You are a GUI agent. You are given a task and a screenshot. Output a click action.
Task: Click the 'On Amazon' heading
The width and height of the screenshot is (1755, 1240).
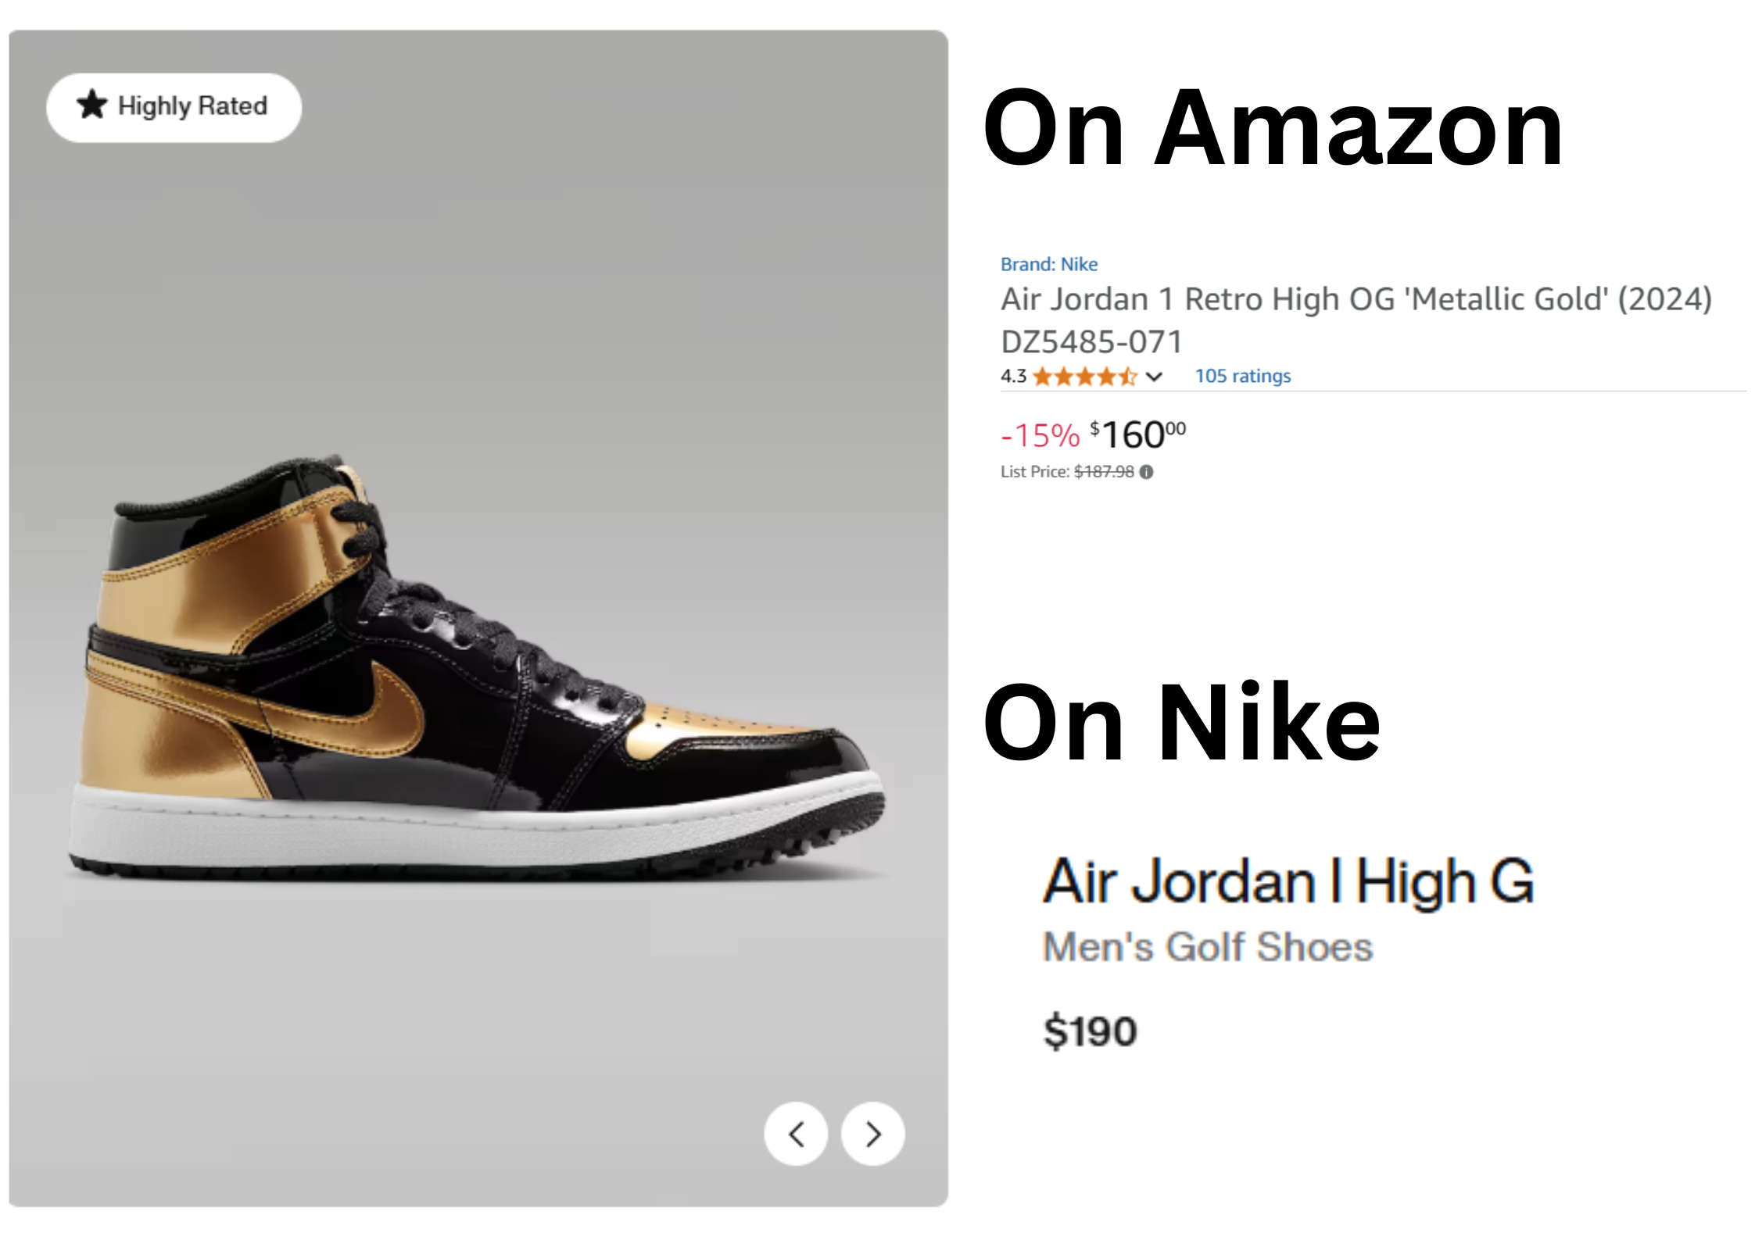coord(1272,129)
